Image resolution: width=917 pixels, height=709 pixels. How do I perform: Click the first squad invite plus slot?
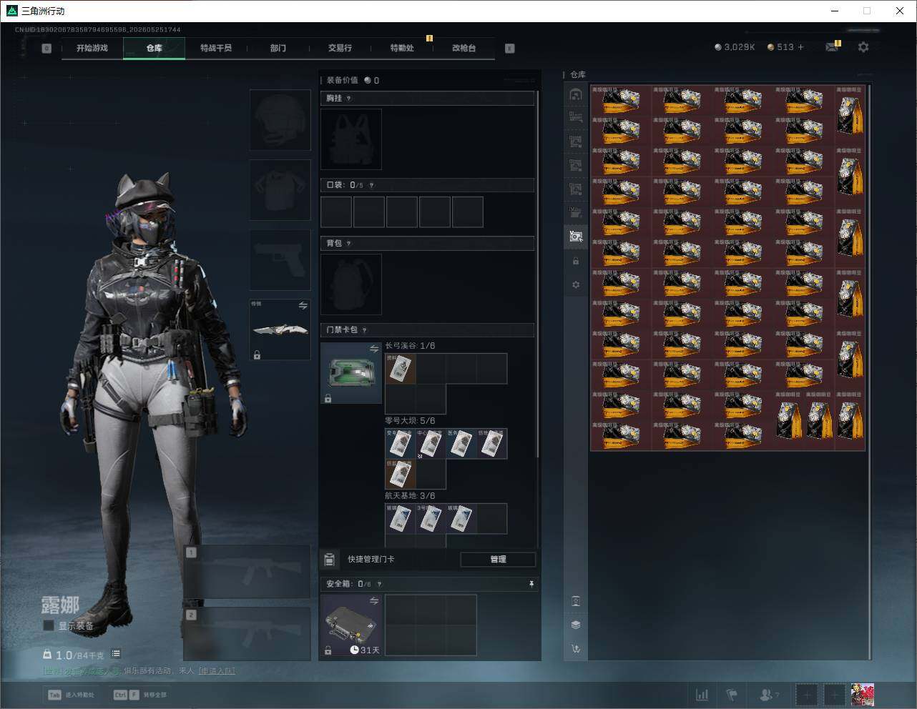(x=806, y=694)
